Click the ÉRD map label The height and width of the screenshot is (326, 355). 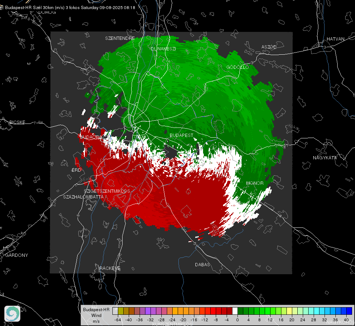coord(76,170)
